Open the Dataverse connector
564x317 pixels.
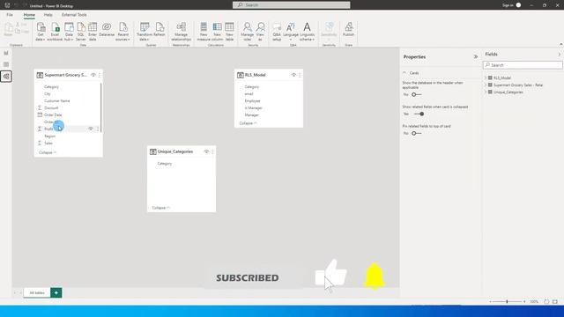coord(107,30)
